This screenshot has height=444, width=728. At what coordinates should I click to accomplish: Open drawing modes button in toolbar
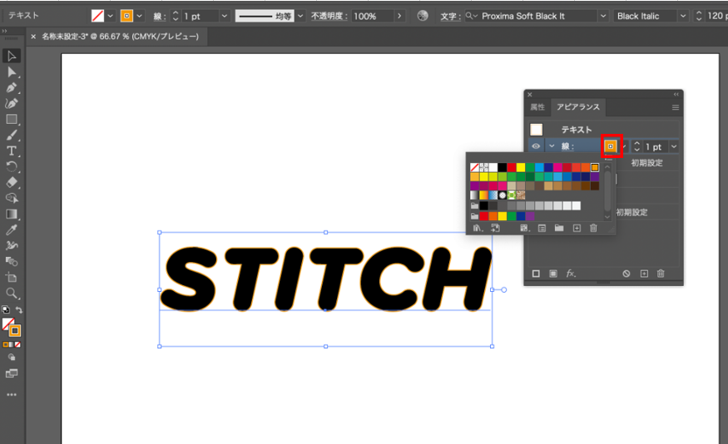pos(12,358)
